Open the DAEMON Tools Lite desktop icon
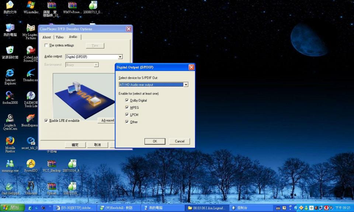The image size is (354, 212). click(x=31, y=96)
